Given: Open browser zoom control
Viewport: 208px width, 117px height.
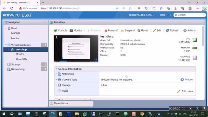Looking at the screenshot, I should click(x=124, y=8).
